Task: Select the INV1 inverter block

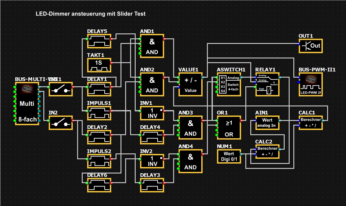Action: [x=152, y=113]
